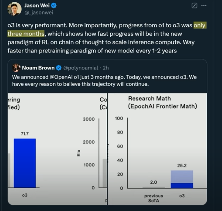222x211 pixels.
Task: Click the 'previous SoTA' axis label
Action: pos(154,198)
